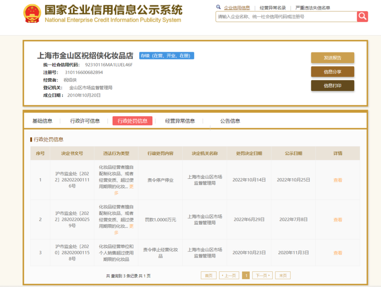The image size is (381, 287).
Task: Select the 经营异常名录 search category
Action: 273,8
